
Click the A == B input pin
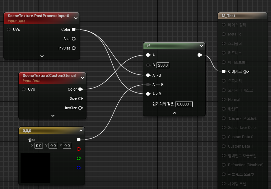point(148,85)
